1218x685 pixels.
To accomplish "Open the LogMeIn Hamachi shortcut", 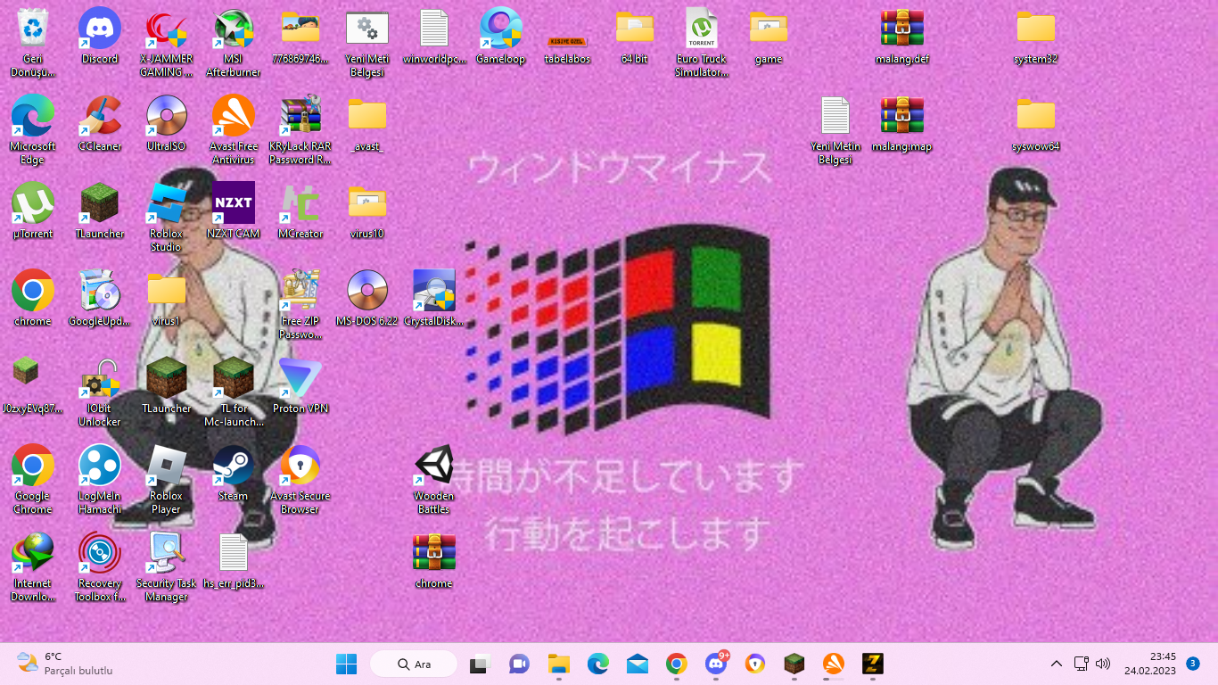I will point(100,479).
